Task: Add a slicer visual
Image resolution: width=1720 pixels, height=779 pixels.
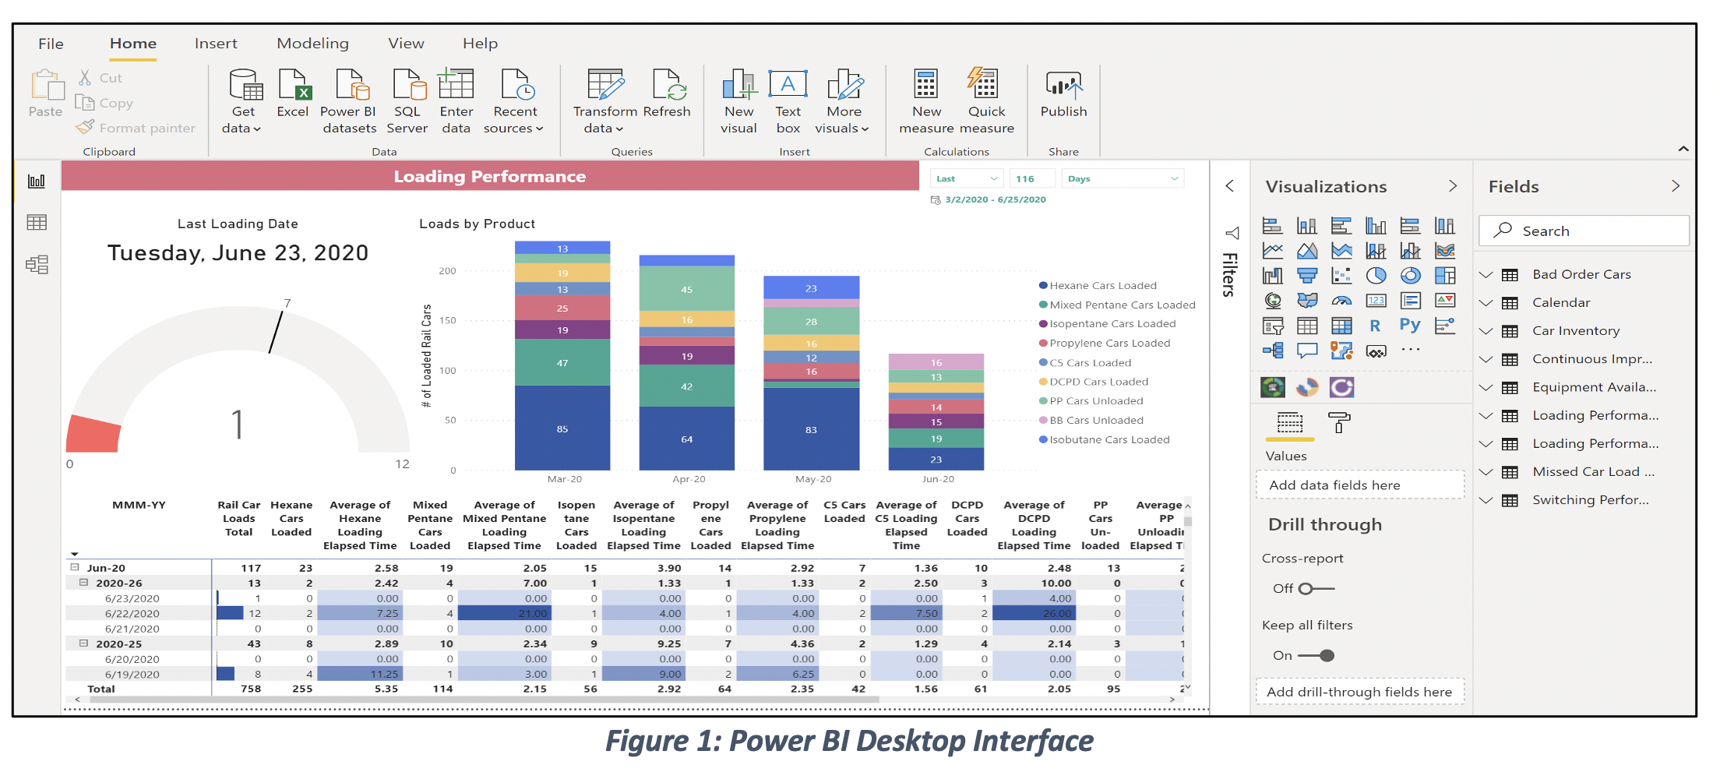Action: (x=1272, y=326)
